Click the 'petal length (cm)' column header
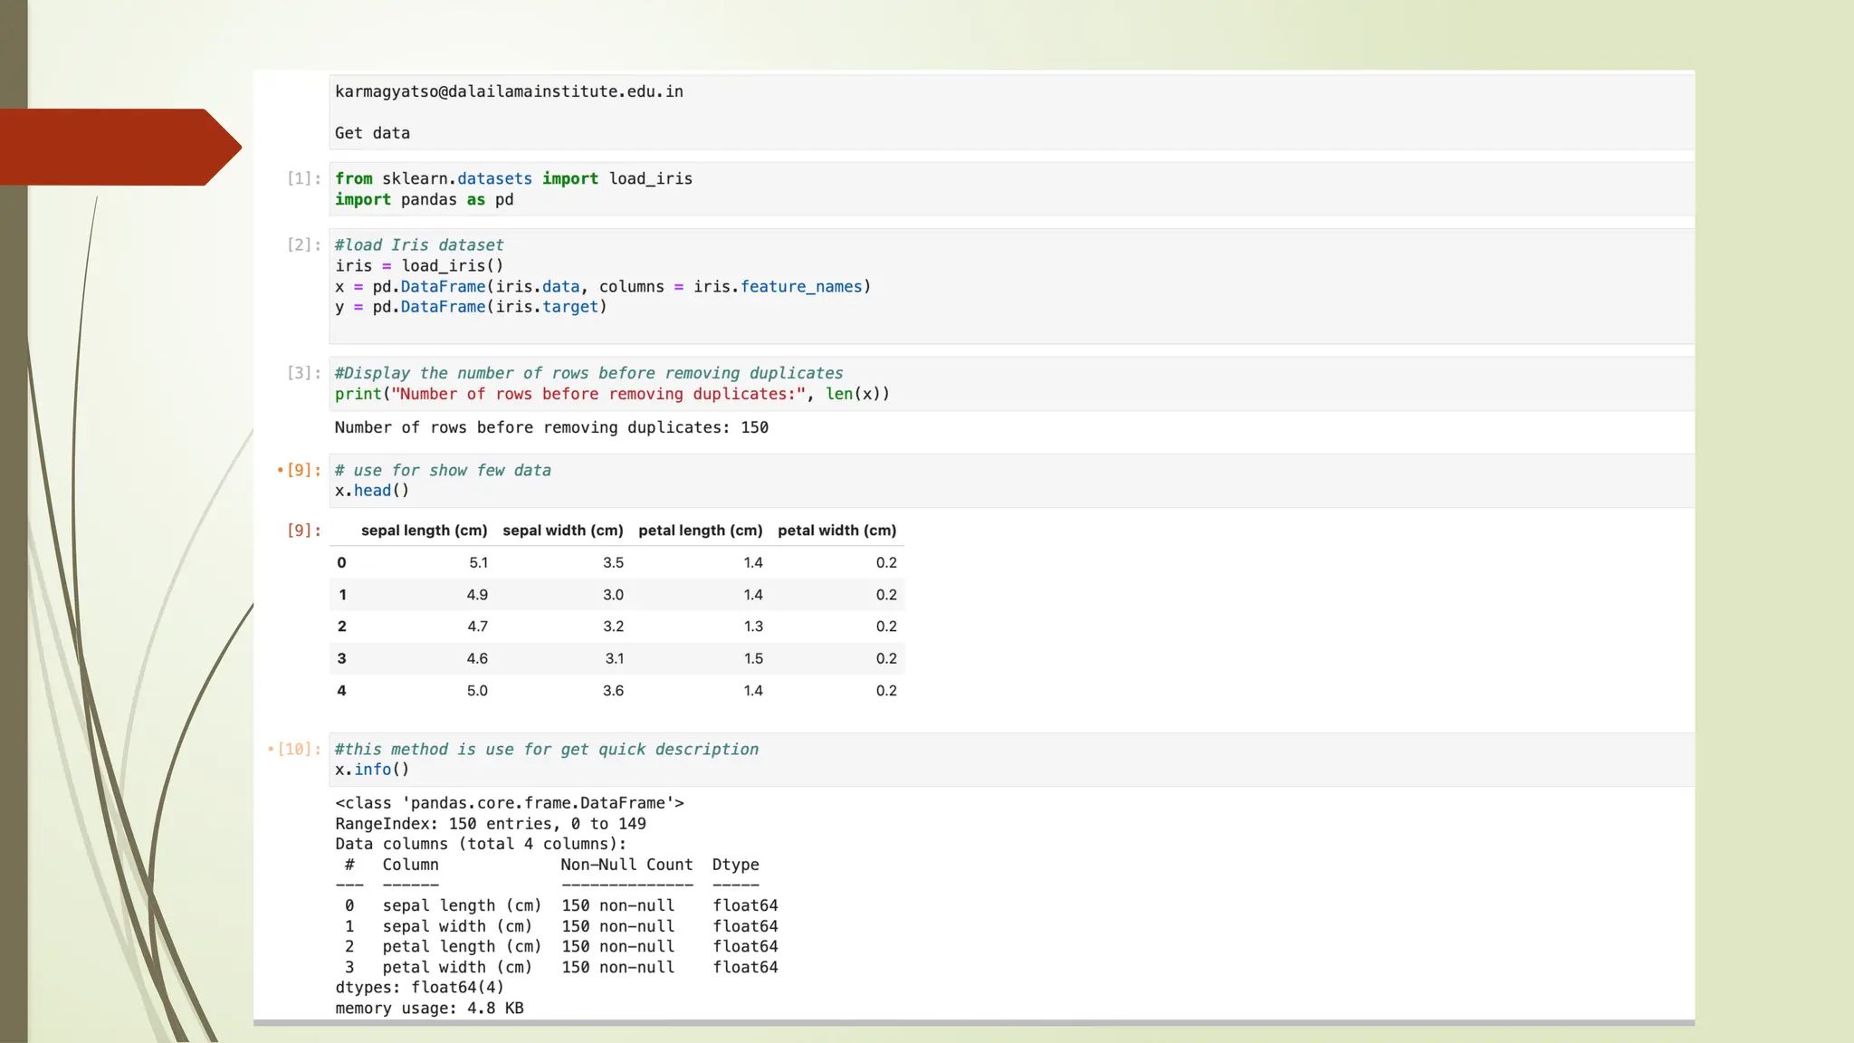This screenshot has height=1043, width=1854. tap(700, 531)
